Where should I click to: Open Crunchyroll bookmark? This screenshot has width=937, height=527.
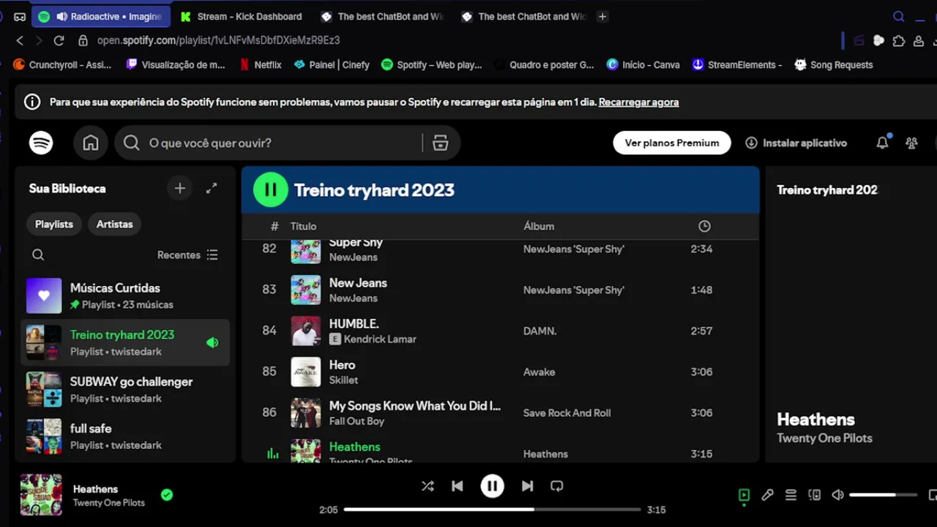click(62, 64)
